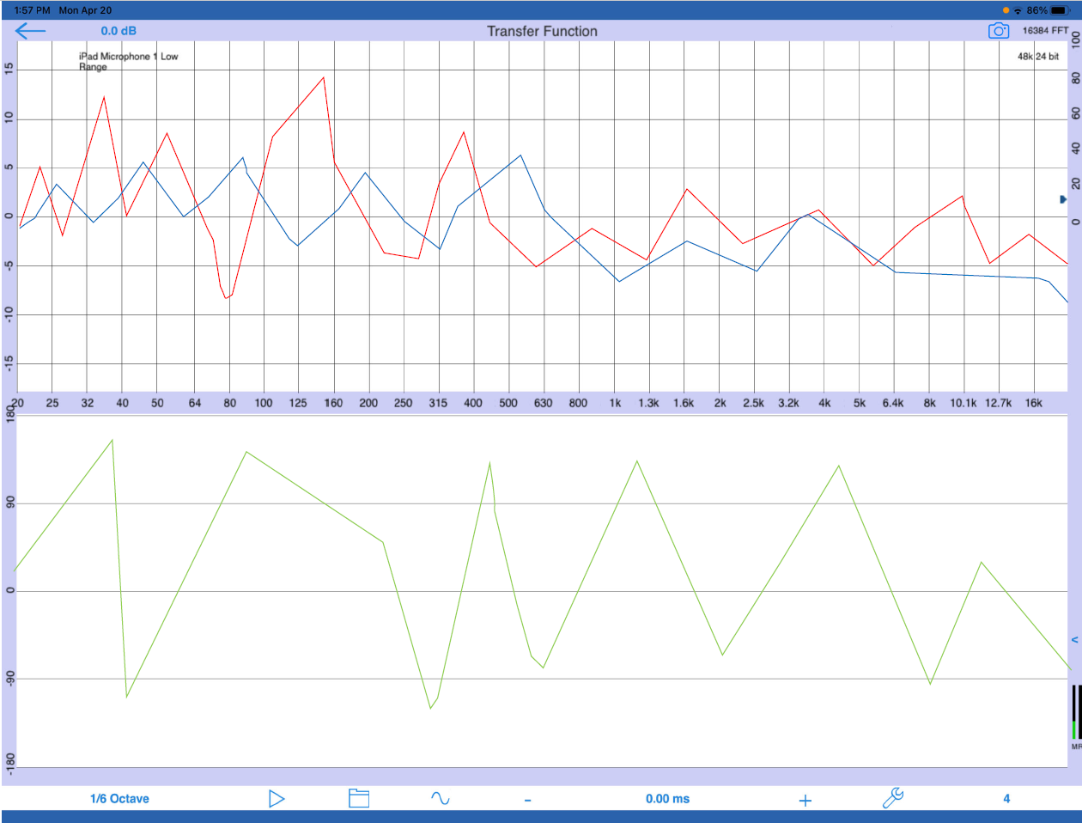Tap the input level meter
The height and width of the screenshot is (823, 1082).
[1075, 713]
